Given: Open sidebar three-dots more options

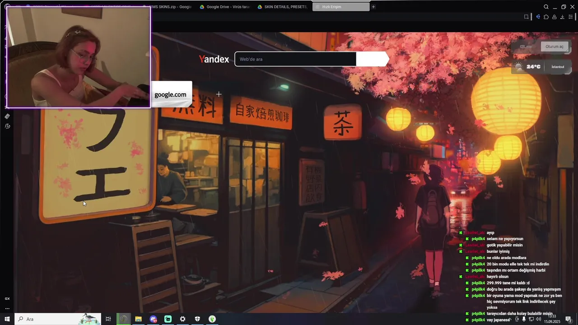Looking at the screenshot, I should [x=7, y=309].
